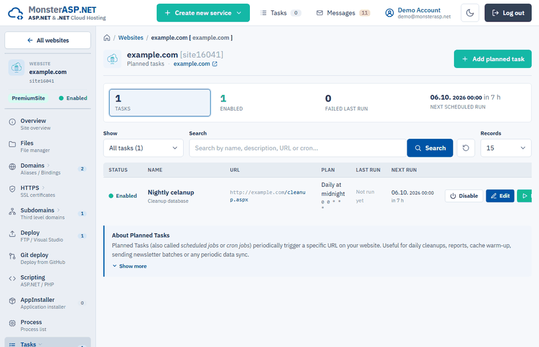Click the user avatar icon

click(390, 13)
